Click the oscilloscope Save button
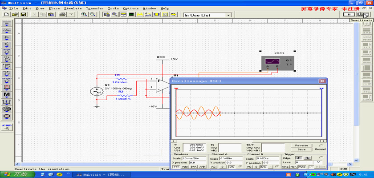Viewport: 374px width, 178px height. point(301,150)
